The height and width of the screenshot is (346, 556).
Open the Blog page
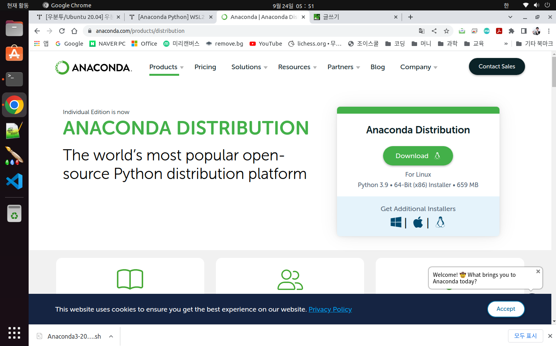[378, 67]
